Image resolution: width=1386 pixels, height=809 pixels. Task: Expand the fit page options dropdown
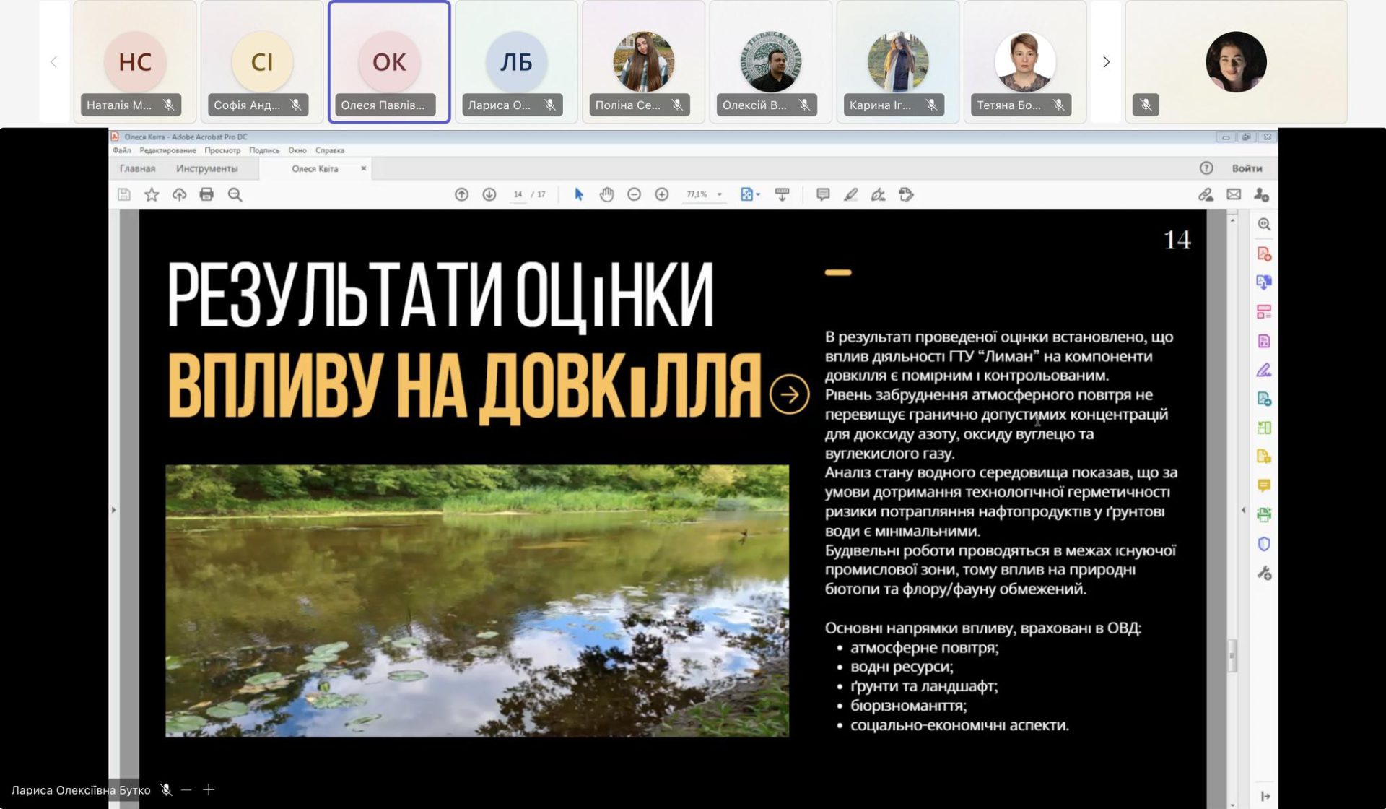pyautogui.click(x=758, y=194)
